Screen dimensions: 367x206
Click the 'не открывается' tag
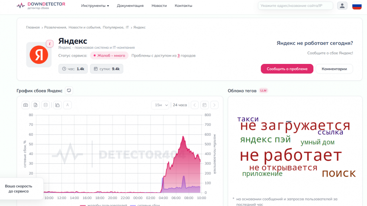(x=283, y=168)
